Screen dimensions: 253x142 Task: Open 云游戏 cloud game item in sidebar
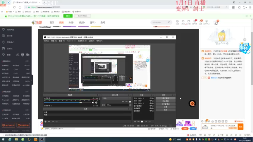tap(7, 49)
